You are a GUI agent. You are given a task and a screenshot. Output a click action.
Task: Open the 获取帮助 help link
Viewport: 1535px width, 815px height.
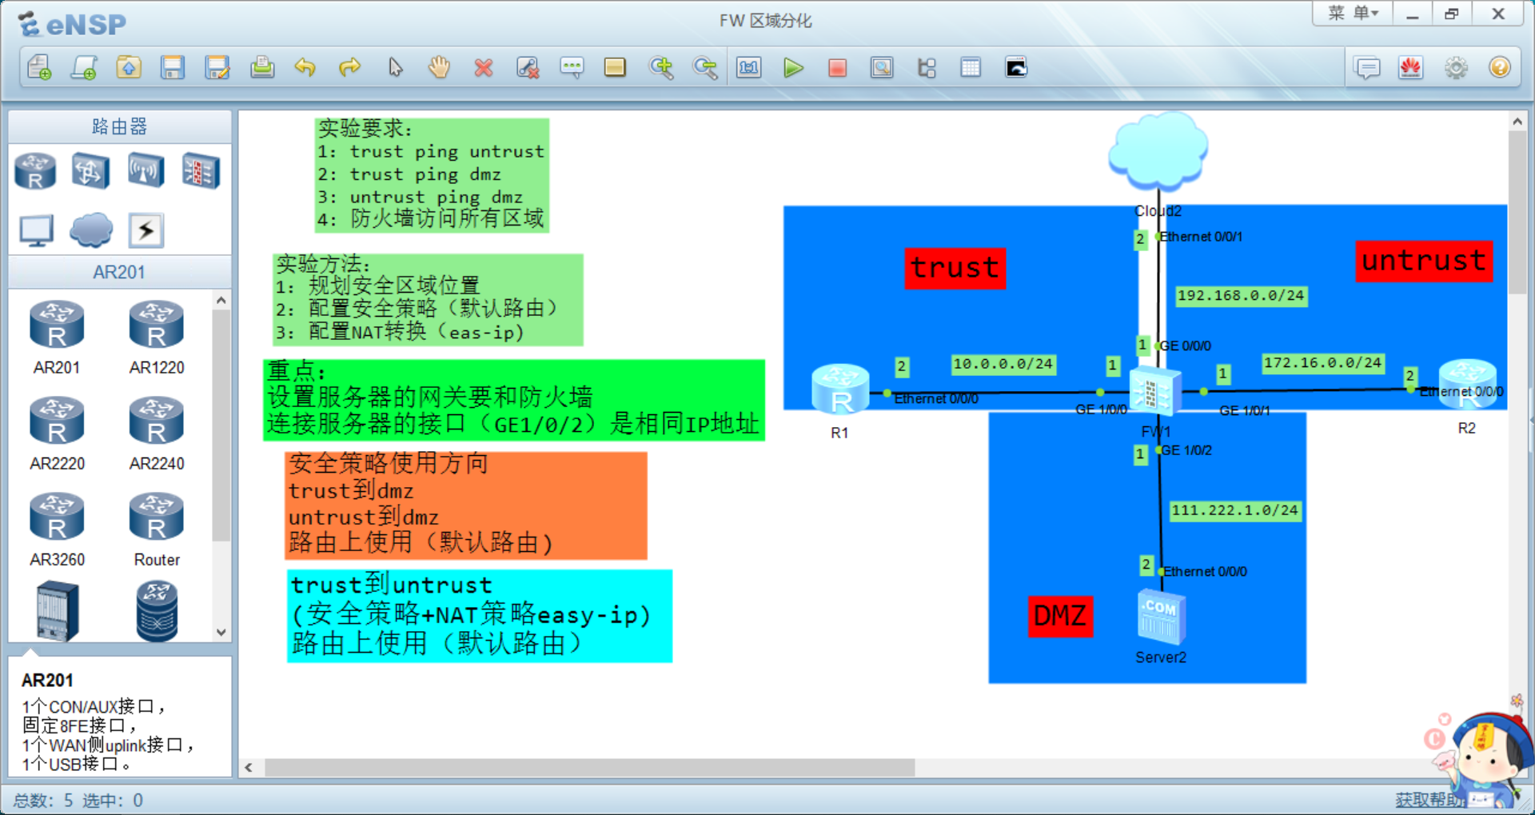1429,800
